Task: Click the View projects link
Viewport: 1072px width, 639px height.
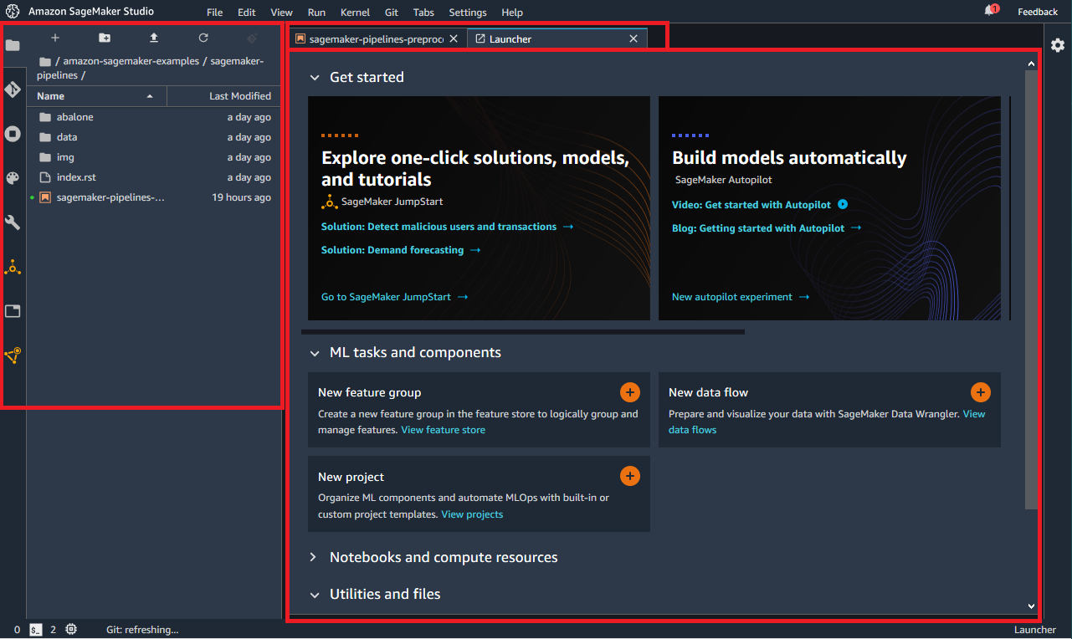Action: (x=472, y=514)
